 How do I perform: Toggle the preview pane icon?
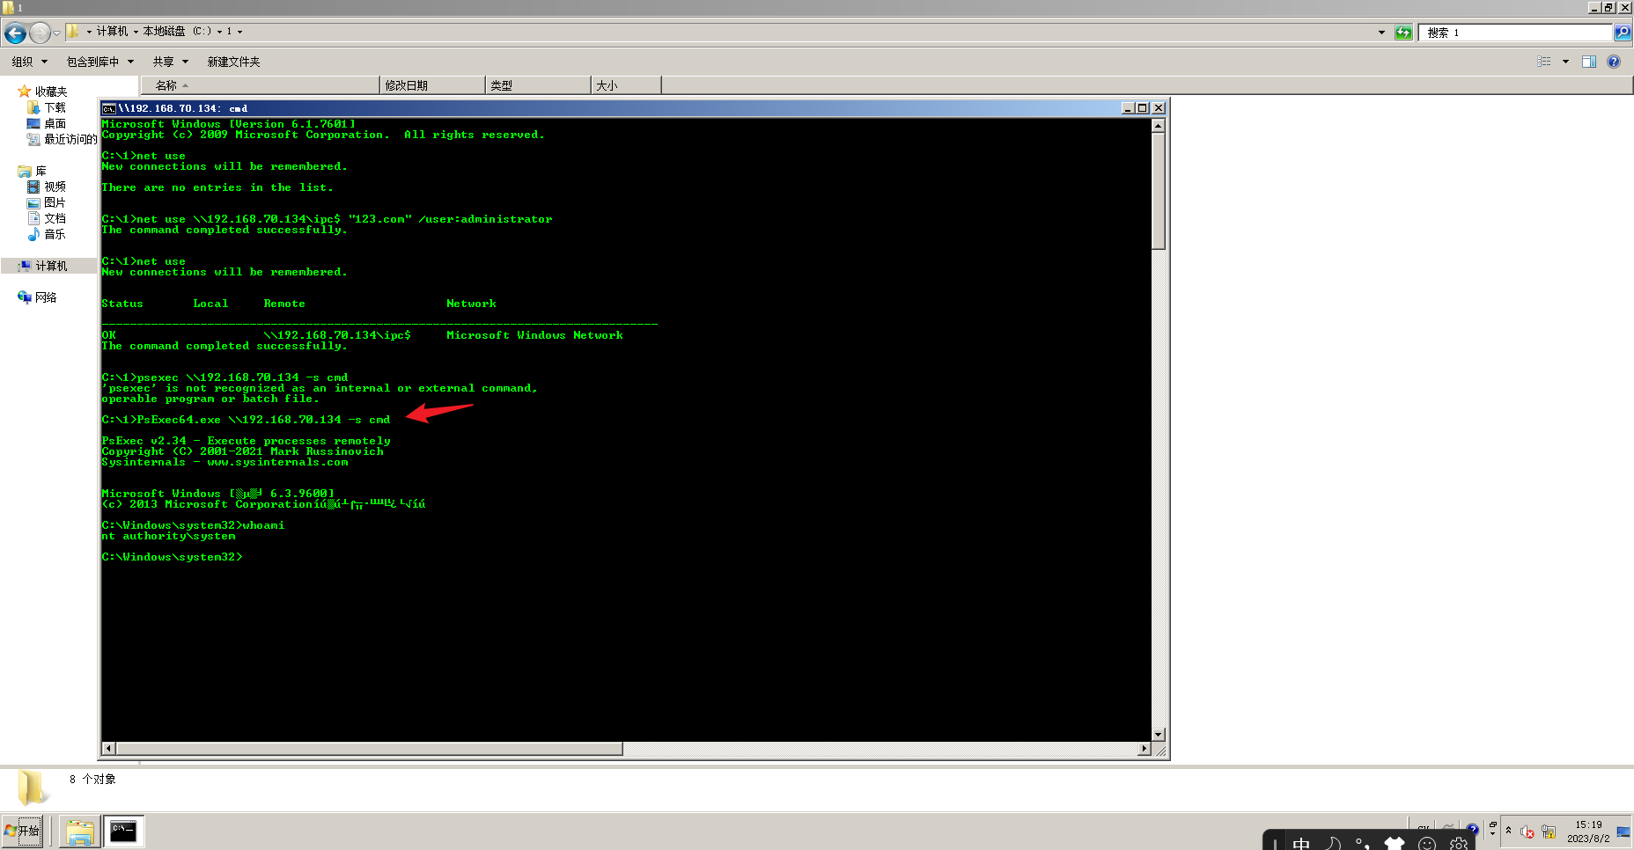pyautogui.click(x=1590, y=61)
